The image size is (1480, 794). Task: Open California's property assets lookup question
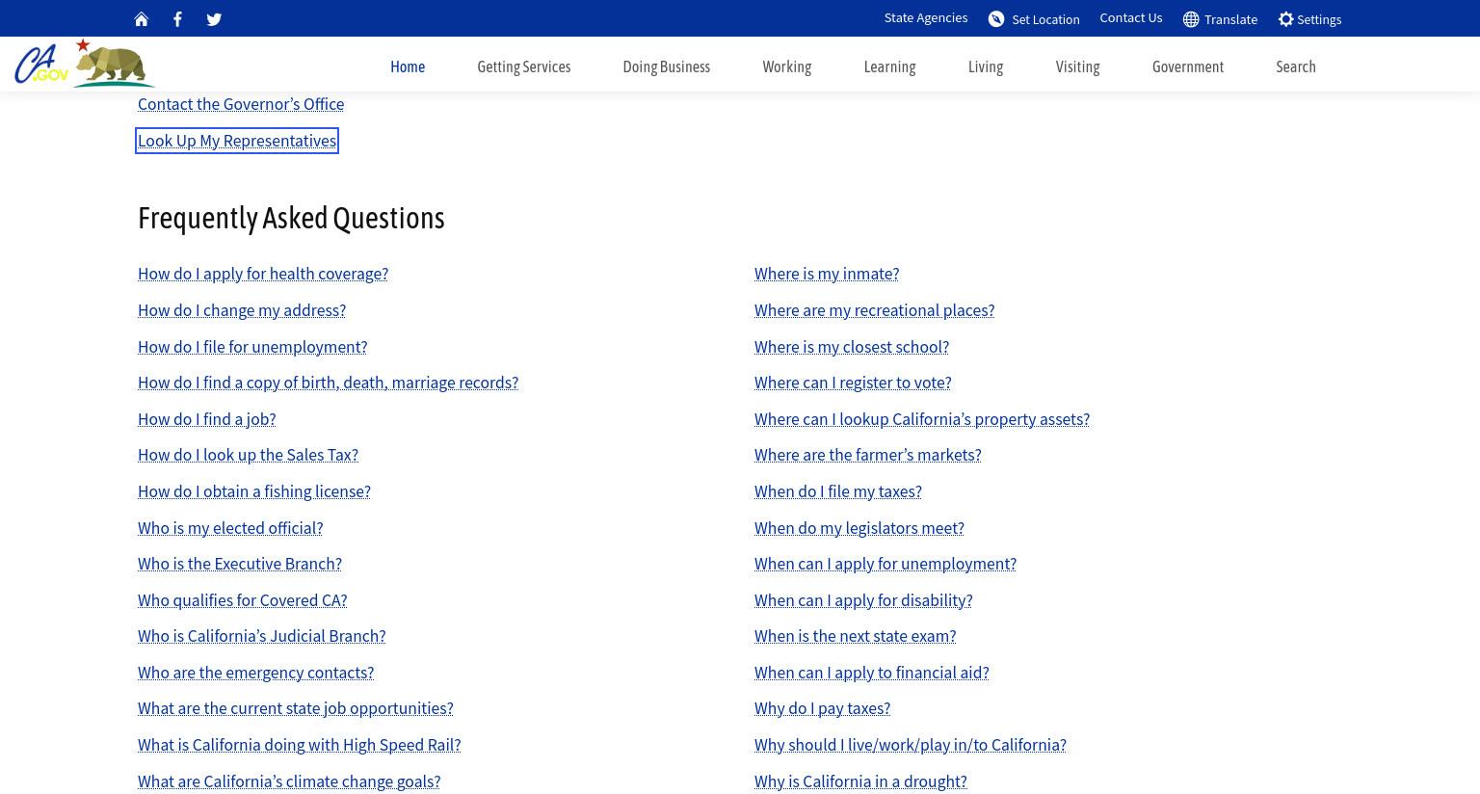click(x=922, y=419)
